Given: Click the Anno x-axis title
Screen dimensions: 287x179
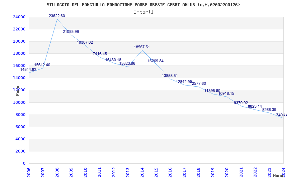Looking at the screenshot, I should [x=278, y=176].
